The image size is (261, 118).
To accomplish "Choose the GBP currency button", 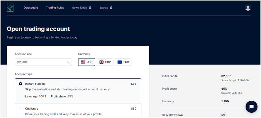I will coord(105,62).
